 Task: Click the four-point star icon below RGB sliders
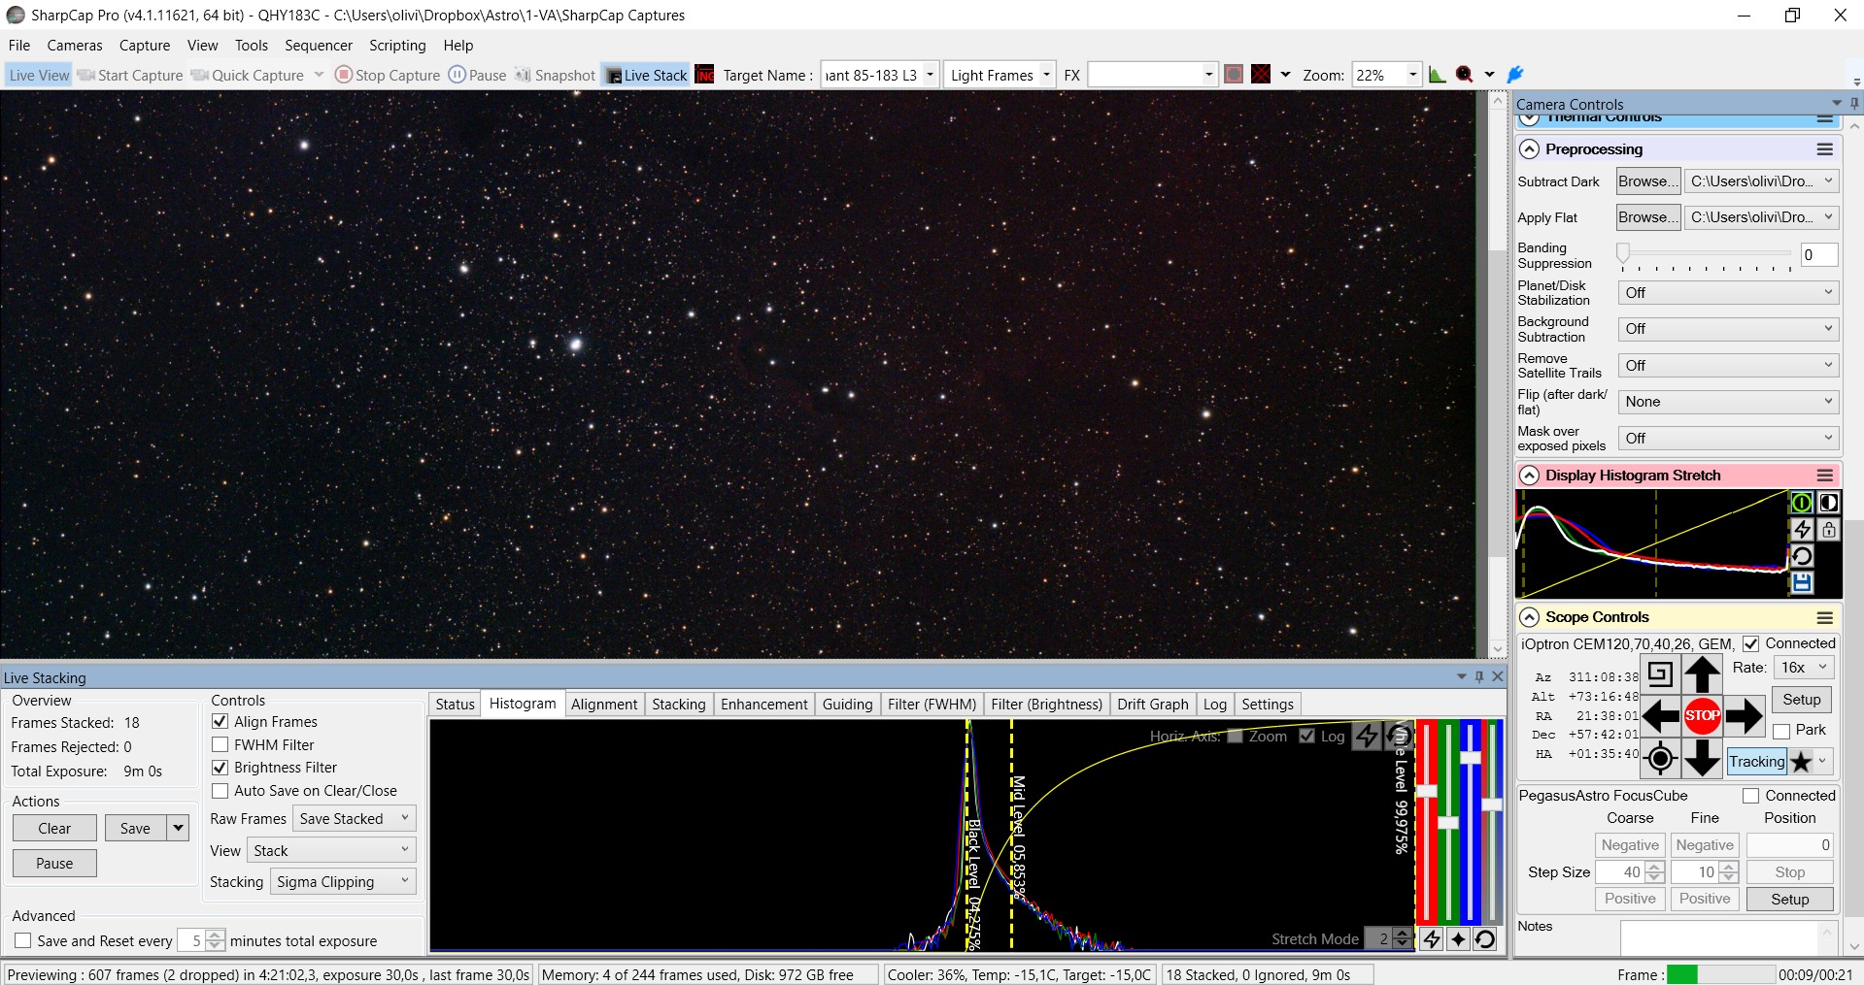tap(1458, 938)
